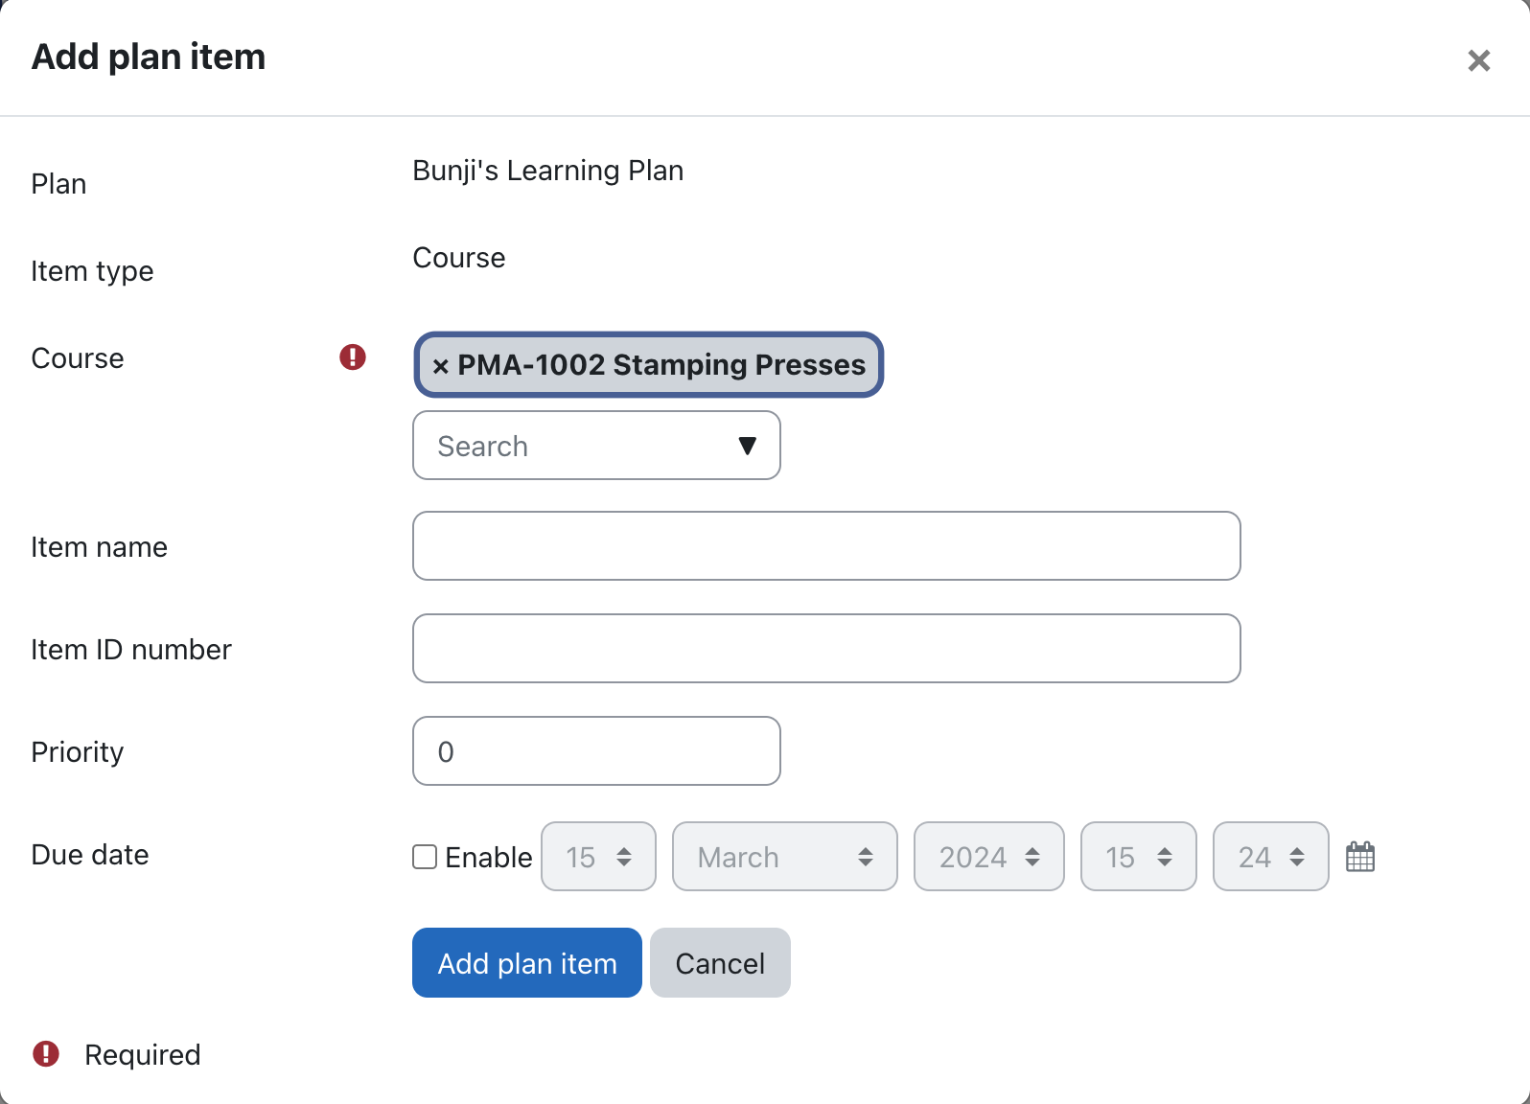This screenshot has width=1530, height=1104.
Task: Cancel adding the plan item
Action: click(x=720, y=963)
